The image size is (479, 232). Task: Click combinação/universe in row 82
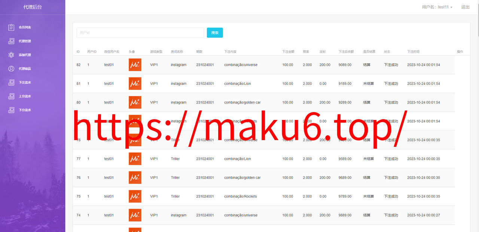pos(241,65)
